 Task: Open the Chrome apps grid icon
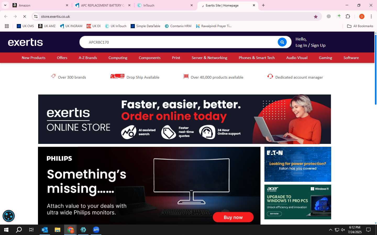coord(7,26)
